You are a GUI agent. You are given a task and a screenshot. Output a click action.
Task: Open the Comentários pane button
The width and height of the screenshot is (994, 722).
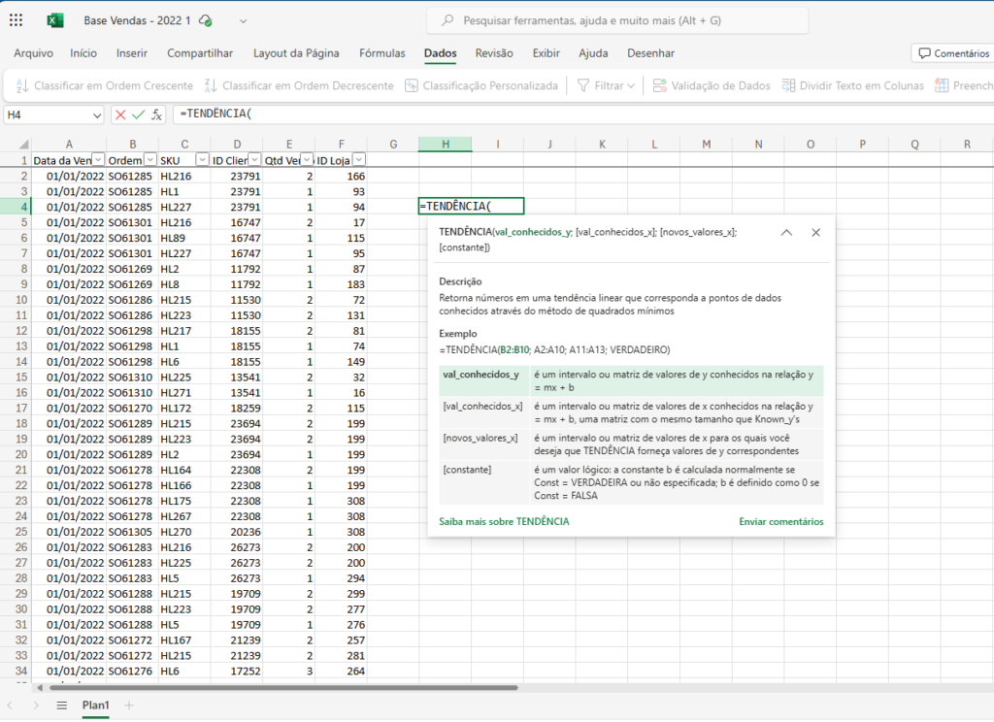coord(953,53)
